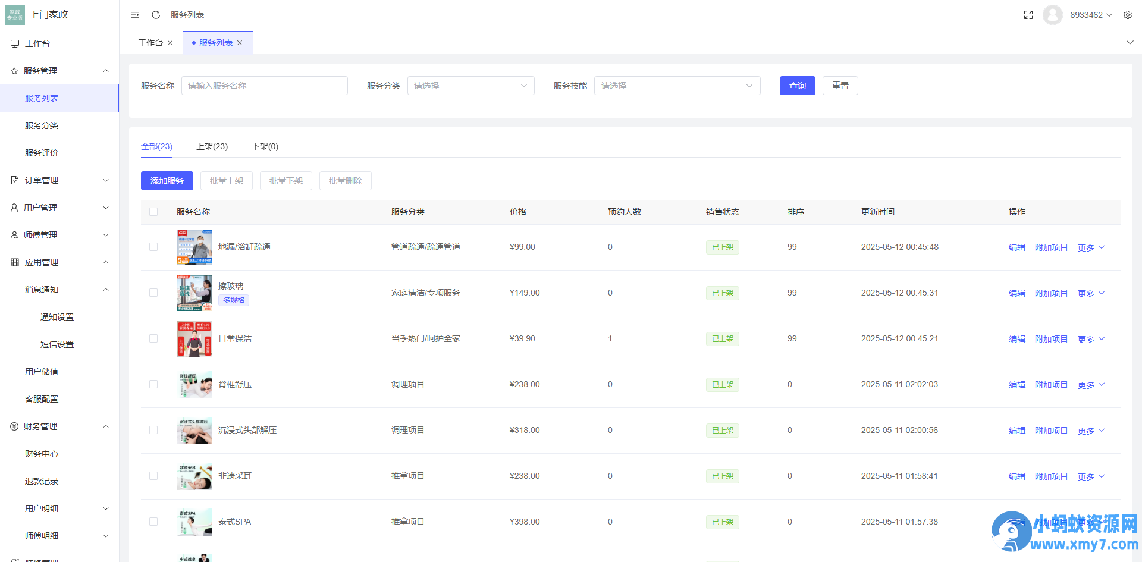Image resolution: width=1142 pixels, height=562 pixels.
Task: Switch to the 工作台 tab
Action: [151, 42]
